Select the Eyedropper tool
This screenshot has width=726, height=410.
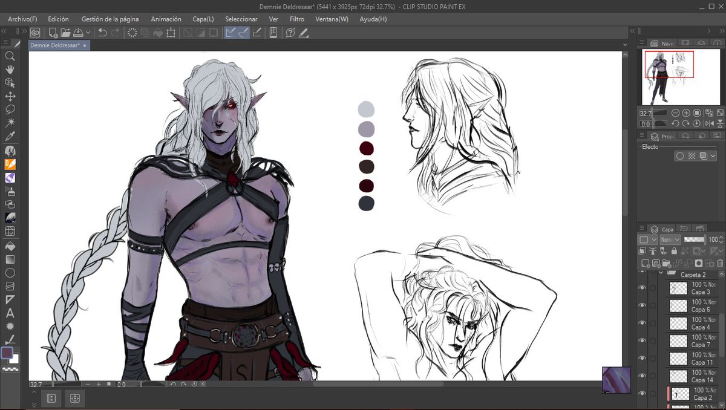click(x=10, y=137)
